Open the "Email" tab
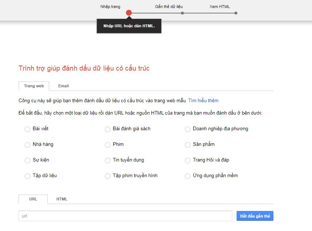312x231 pixels. (x=63, y=86)
